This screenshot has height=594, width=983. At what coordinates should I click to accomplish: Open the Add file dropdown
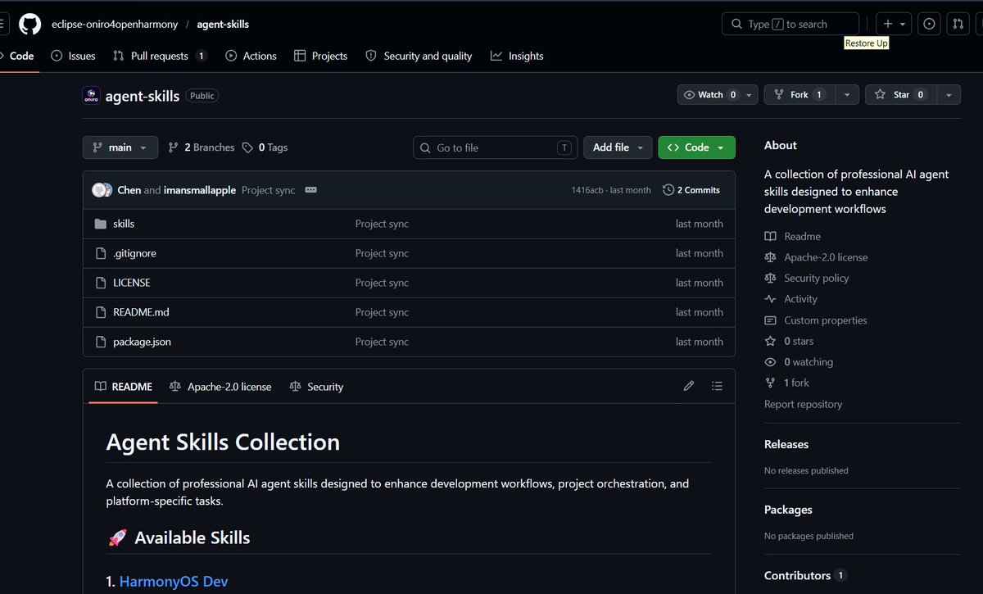point(618,147)
